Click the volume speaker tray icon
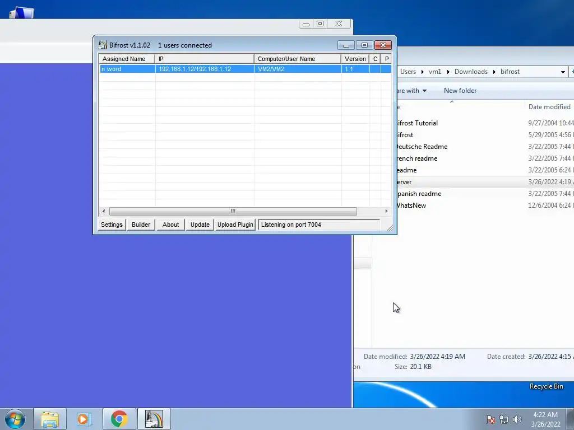 tap(517, 419)
